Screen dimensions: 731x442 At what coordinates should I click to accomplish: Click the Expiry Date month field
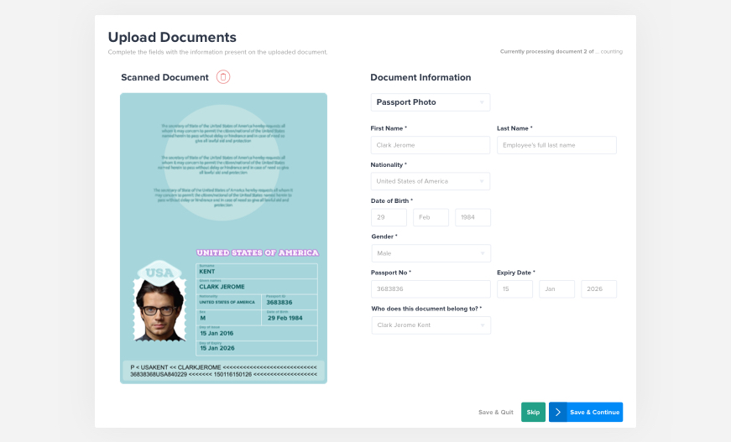[x=556, y=289]
